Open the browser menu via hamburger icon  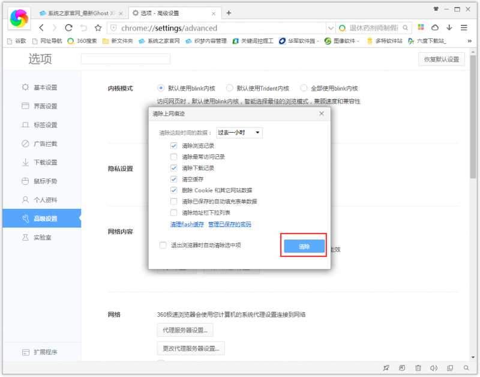[x=464, y=28]
